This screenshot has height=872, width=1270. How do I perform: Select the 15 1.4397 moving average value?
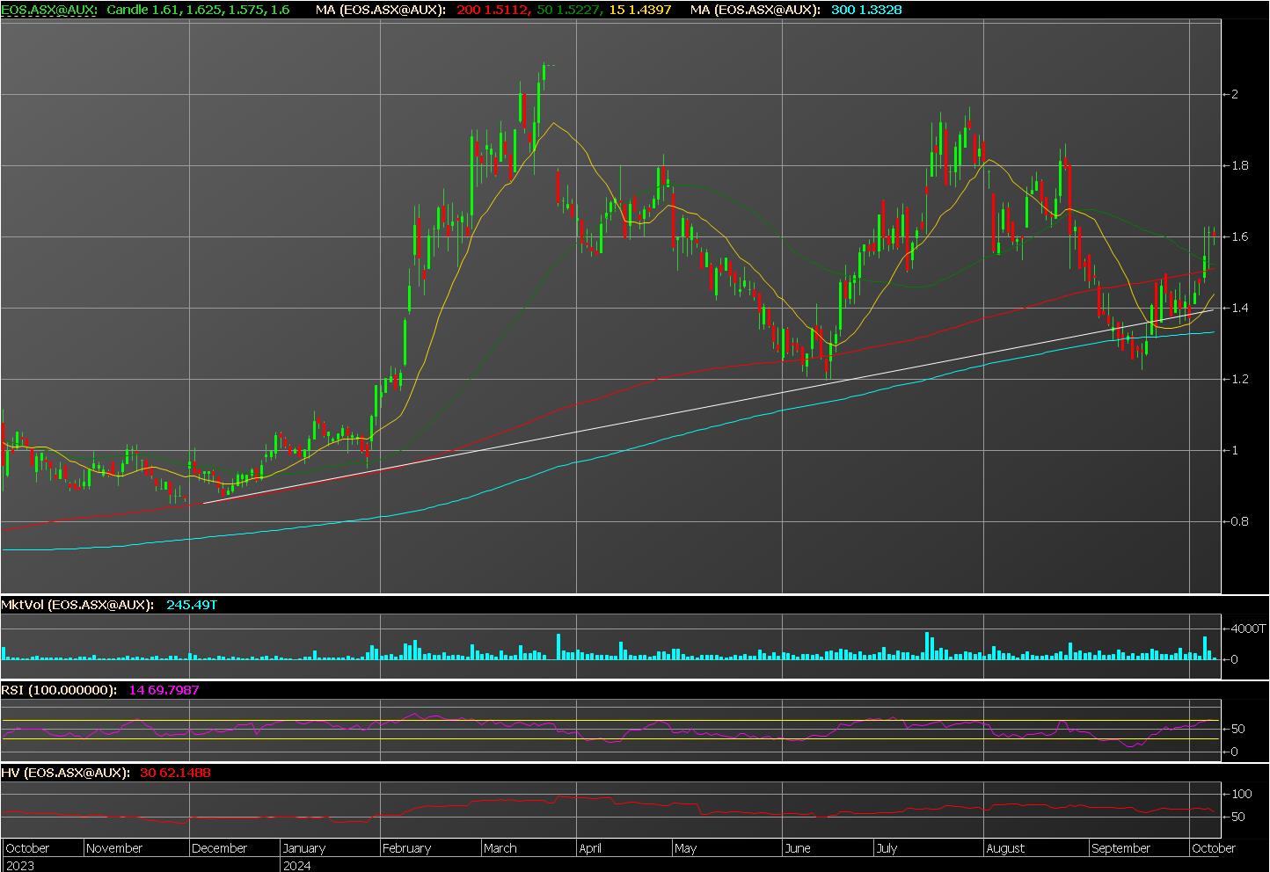click(x=640, y=10)
